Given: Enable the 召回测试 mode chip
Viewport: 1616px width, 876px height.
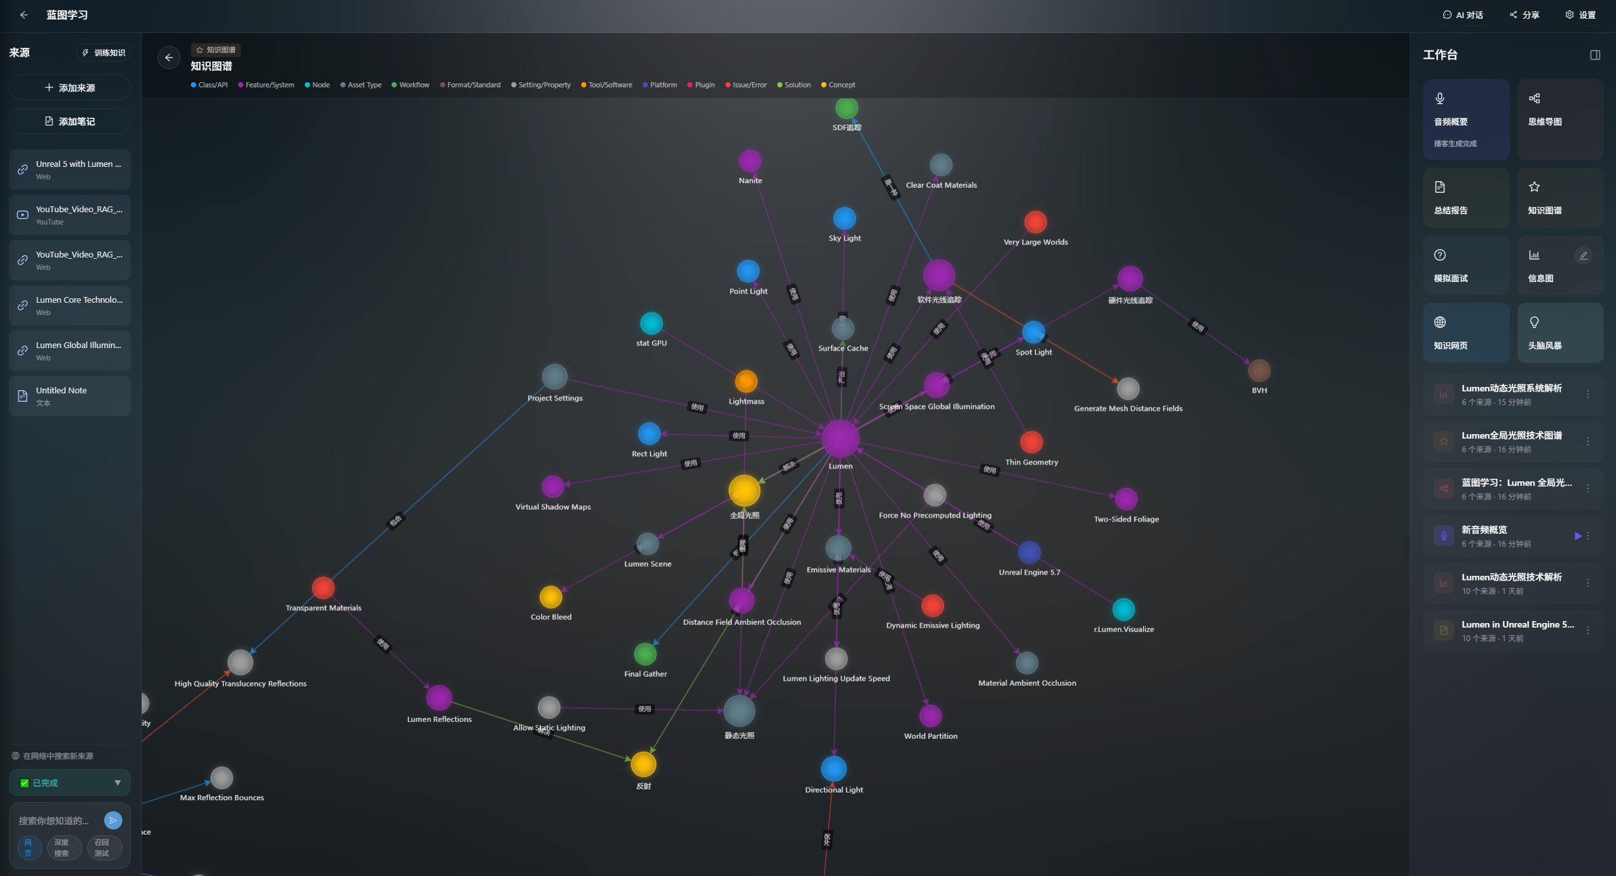Looking at the screenshot, I should coord(102,847).
